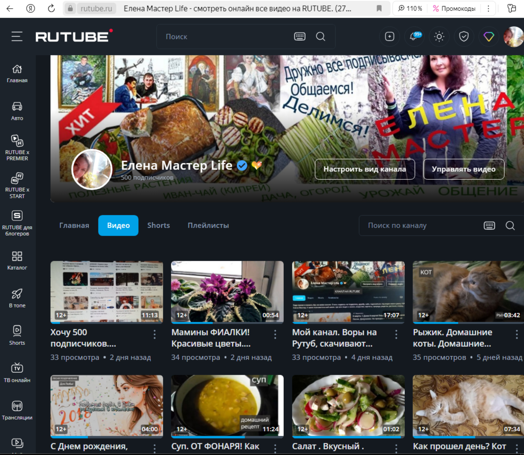Click the channel avatar on the banner
Image resolution: width=524 pixels, height=455 pixels.
point(92,169)
